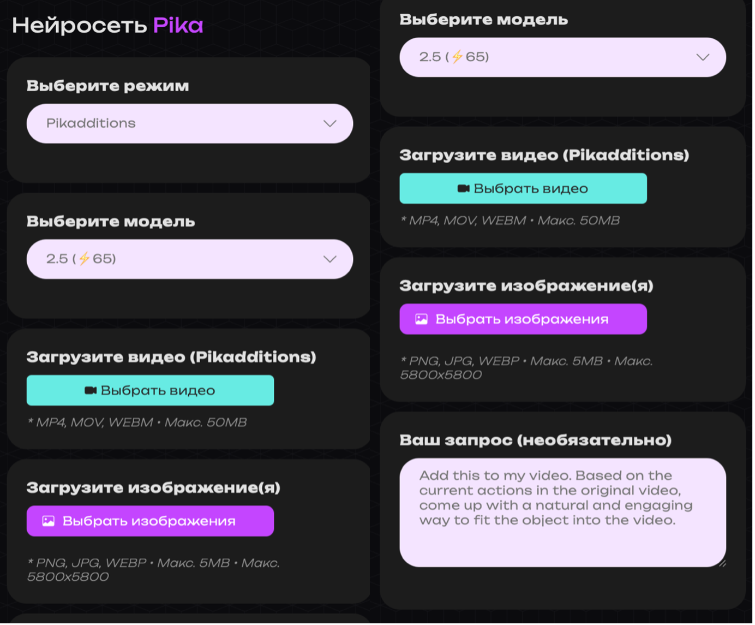Click the camera icon on right-column Выбрать видео
The width and height of the screenshot is (755, 625).
pyautogui.click(x=463, y=188)
